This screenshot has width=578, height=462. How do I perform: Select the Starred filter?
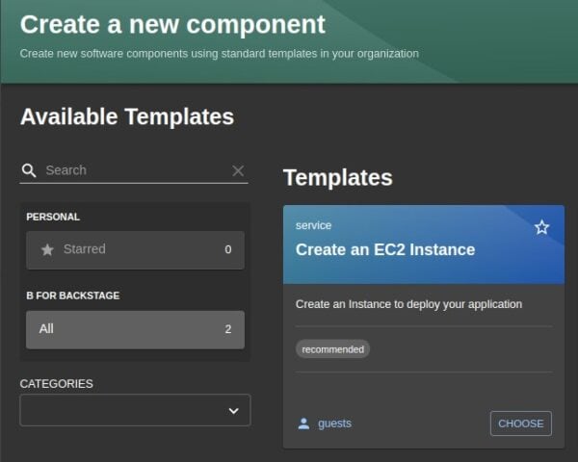pyautogui.click(x=135, y=250)
